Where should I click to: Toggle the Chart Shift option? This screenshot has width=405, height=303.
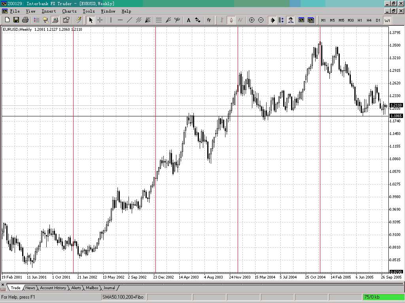(282, 20)
